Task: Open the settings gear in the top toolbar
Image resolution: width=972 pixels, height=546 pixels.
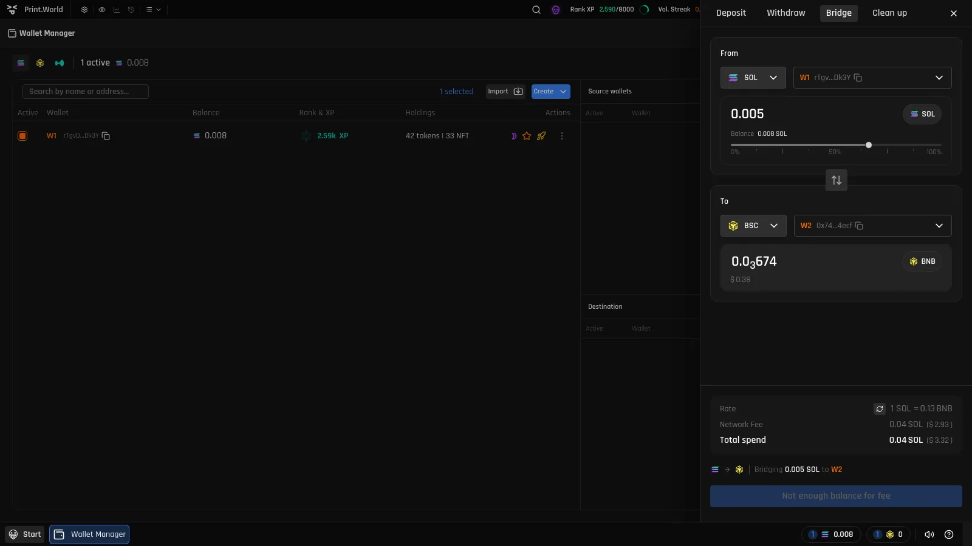Action: (84, 10)
